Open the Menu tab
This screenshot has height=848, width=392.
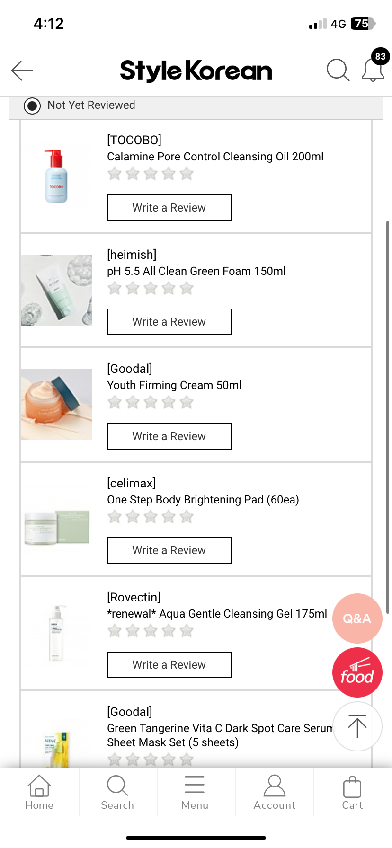195,792
